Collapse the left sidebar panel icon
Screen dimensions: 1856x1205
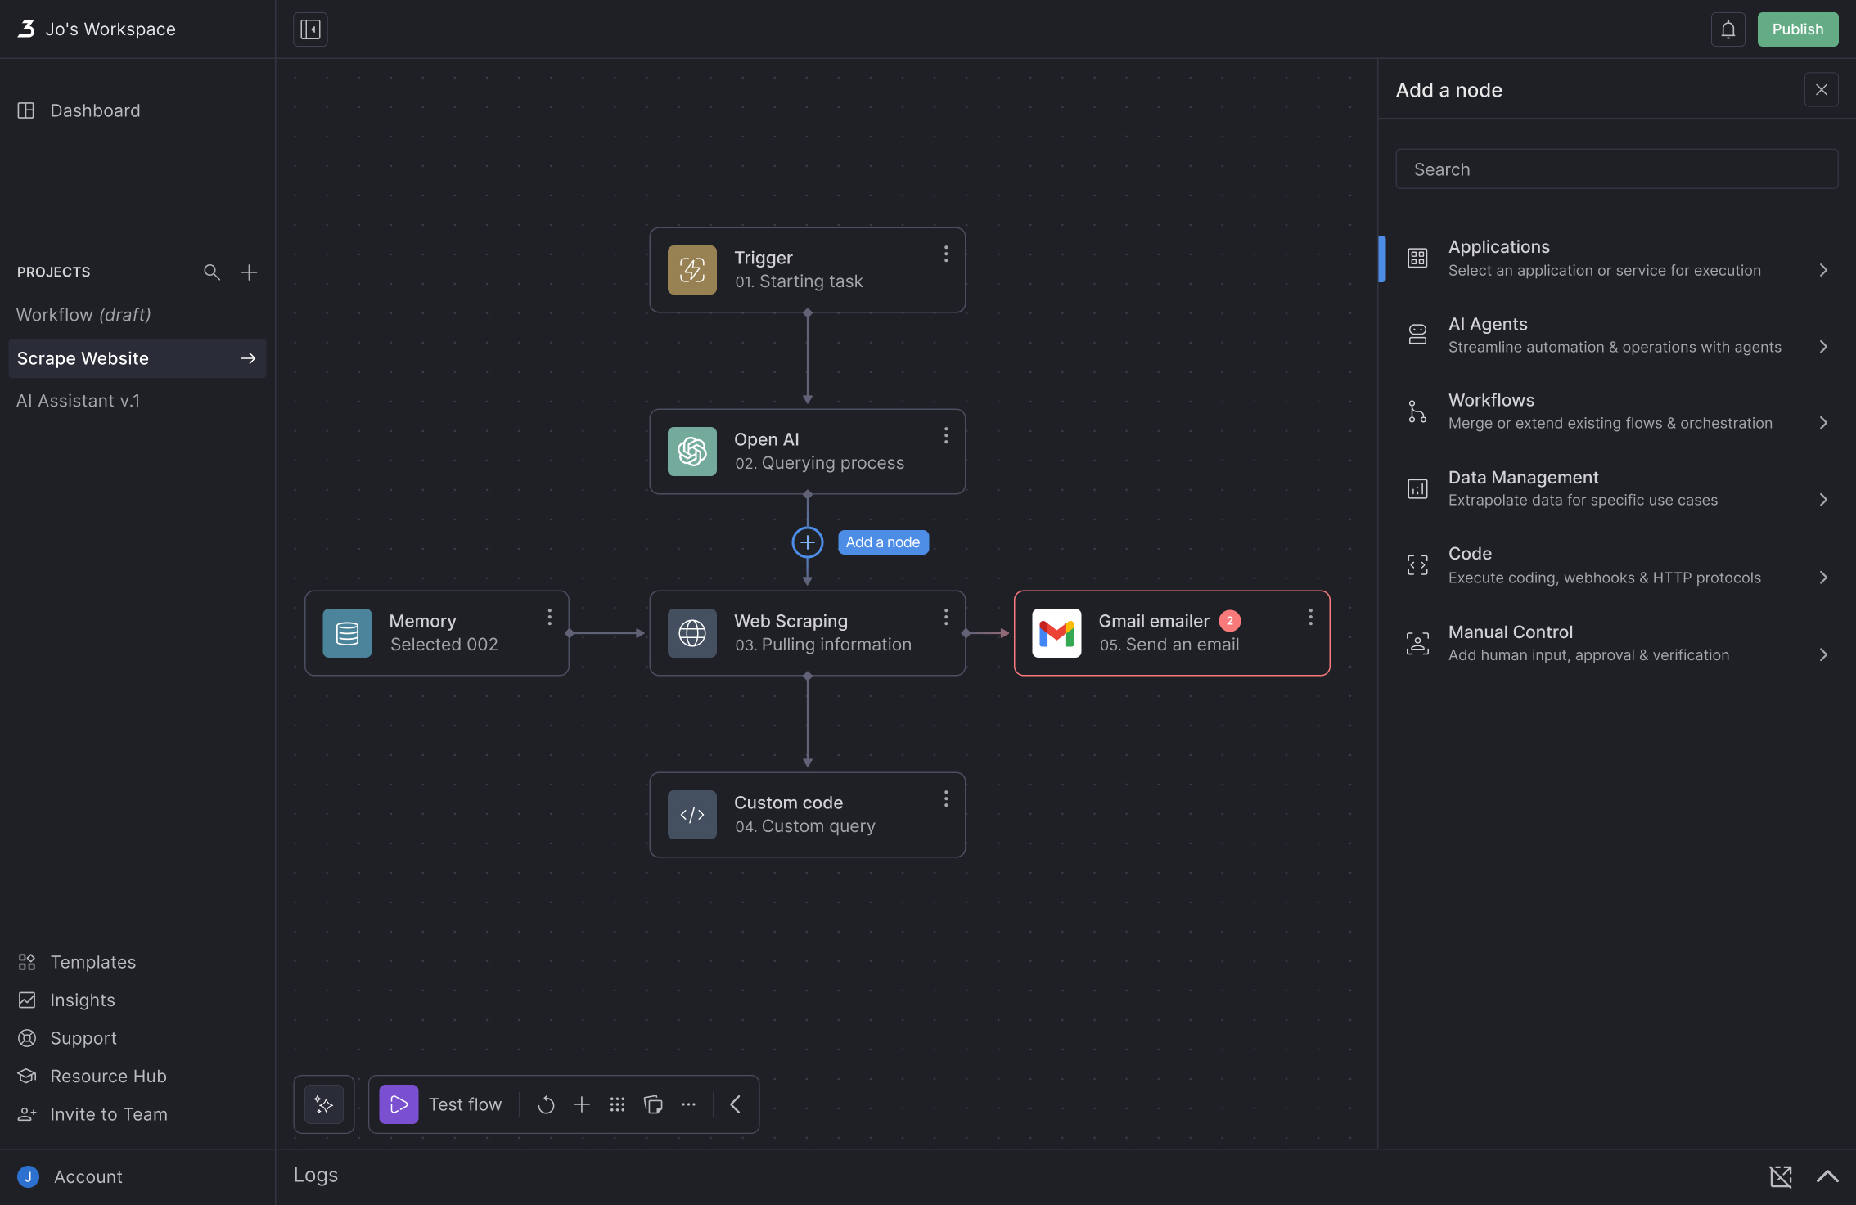pos(310,29)
